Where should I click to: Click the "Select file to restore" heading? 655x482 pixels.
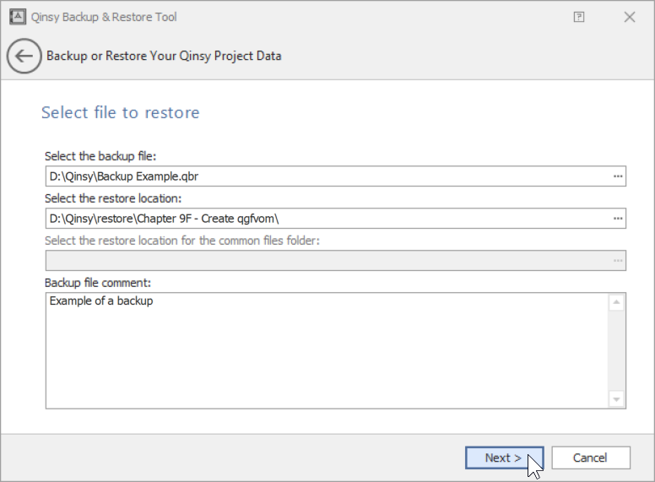(x=120, y=112)
